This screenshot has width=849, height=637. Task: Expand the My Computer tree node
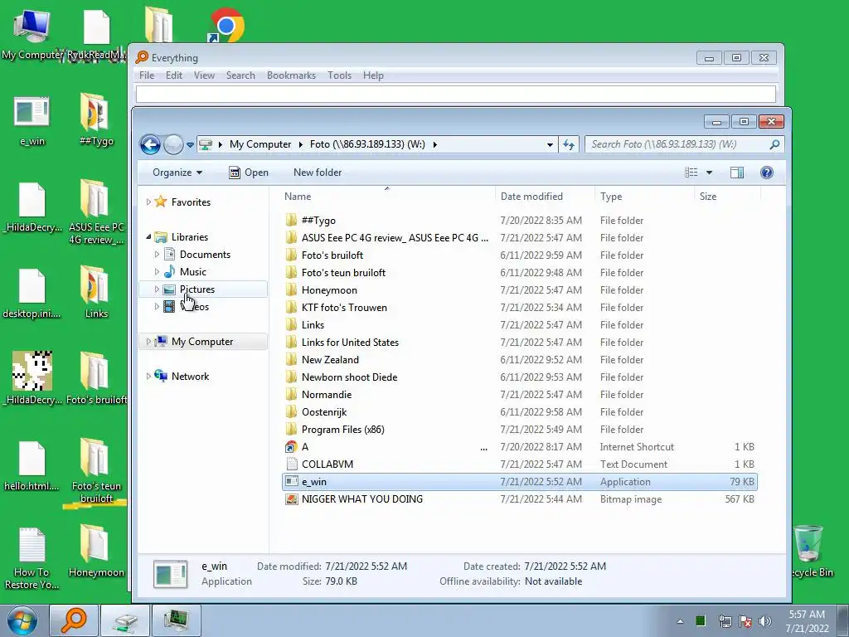pos(148,341)
